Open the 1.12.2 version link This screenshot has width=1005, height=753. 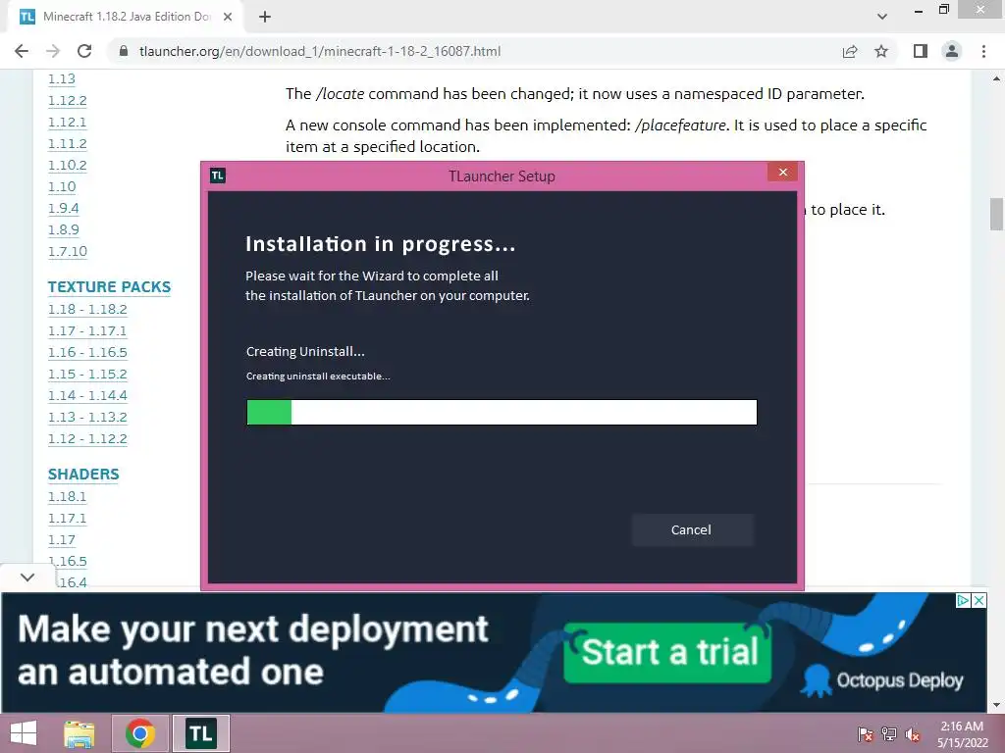pyautogui.click(x=68, y=101)
